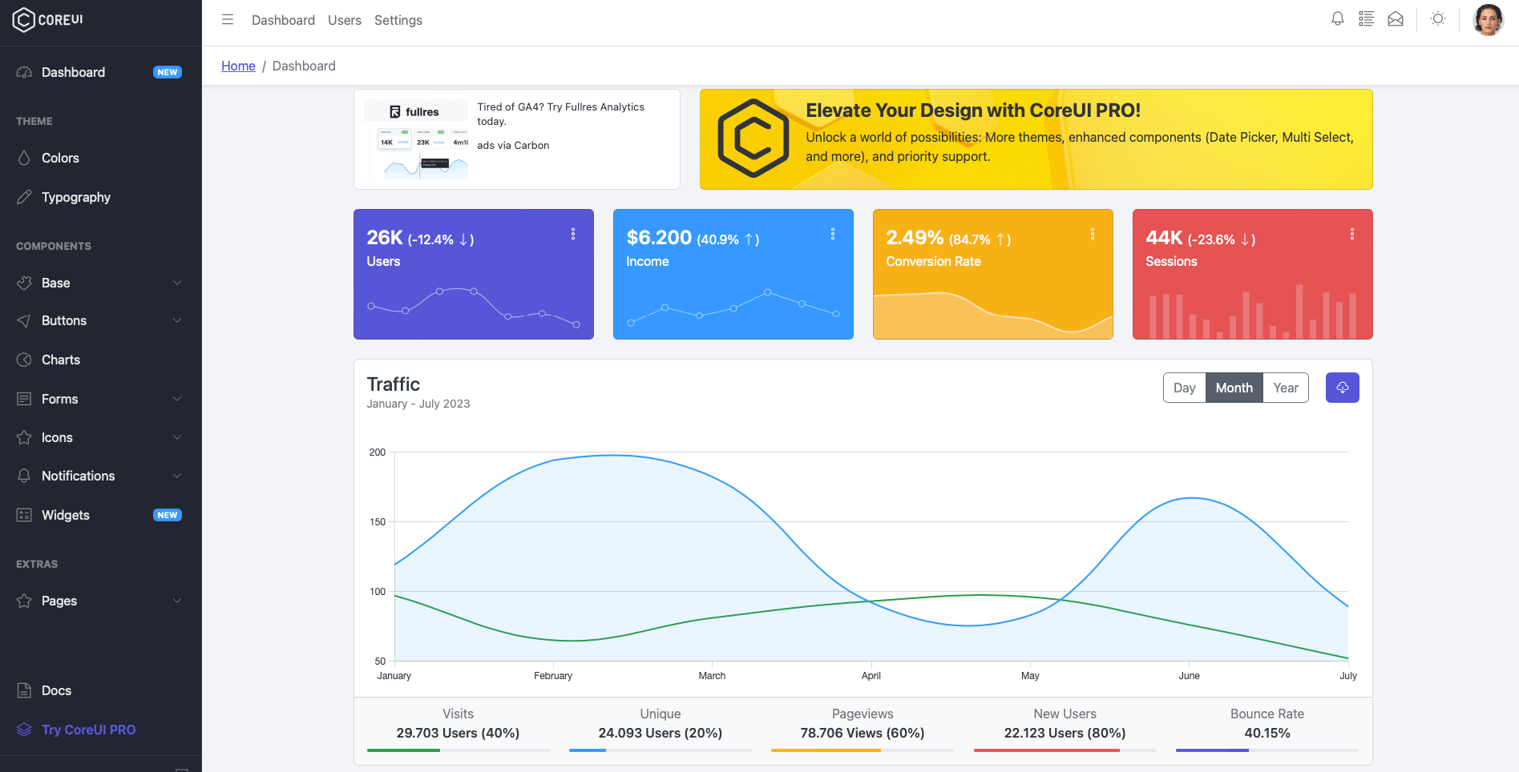The height and width of the screenshot is (772, 1519).
Task: Open the Charts section via its icon
Action: tap(24, 360)
